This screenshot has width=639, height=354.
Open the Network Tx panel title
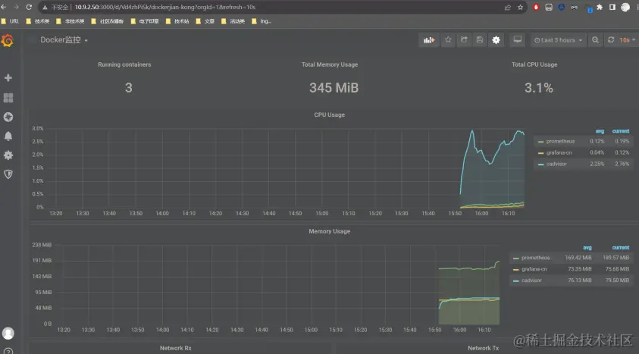click(483, 348)
